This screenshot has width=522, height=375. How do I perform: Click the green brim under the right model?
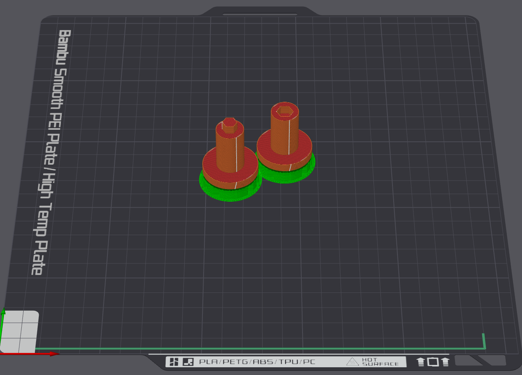(286, 177)
